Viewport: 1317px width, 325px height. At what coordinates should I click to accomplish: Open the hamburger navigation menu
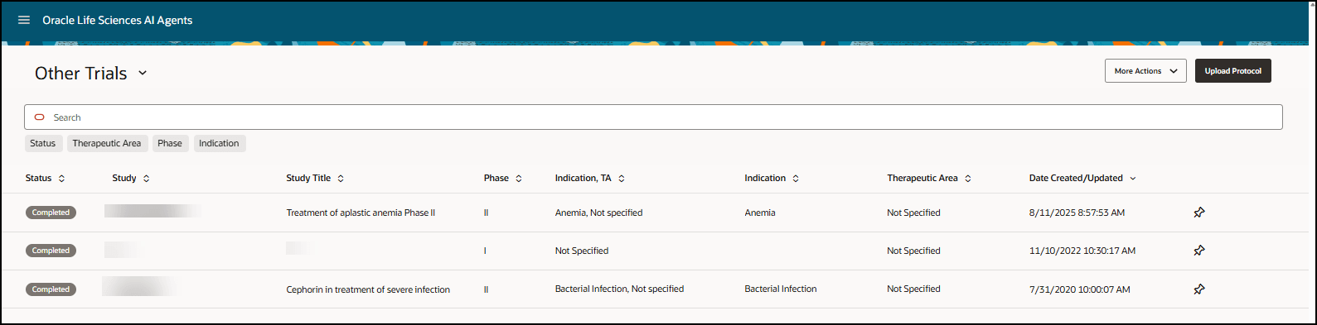(24, 20)
